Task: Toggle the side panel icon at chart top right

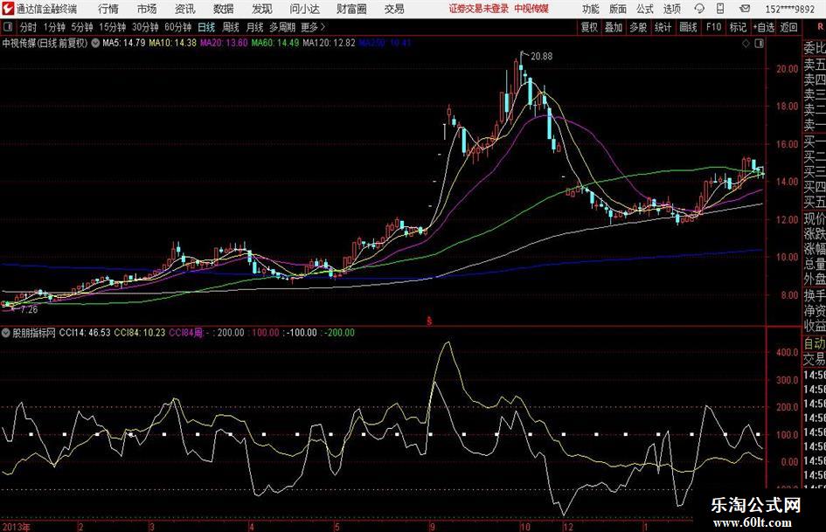Action: click(759, 44)
